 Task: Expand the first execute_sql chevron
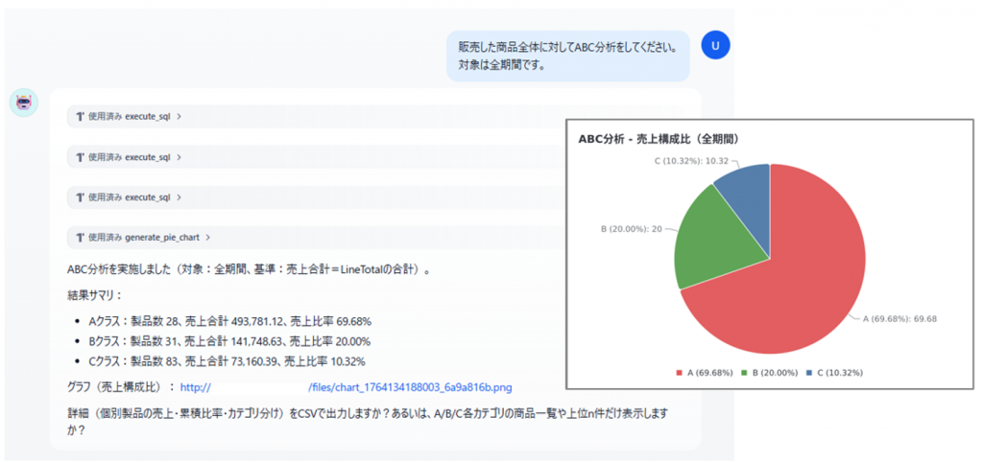point(180,117)
